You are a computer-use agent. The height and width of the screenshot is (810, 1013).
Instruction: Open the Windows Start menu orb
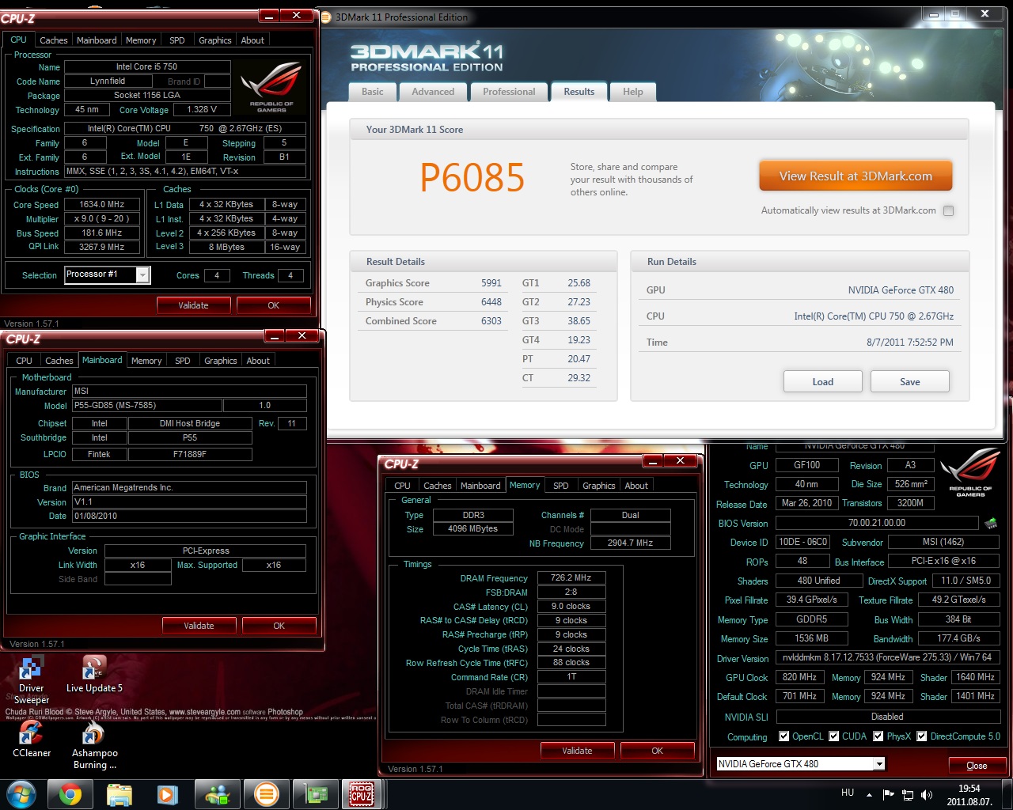(x=21, y=793)
